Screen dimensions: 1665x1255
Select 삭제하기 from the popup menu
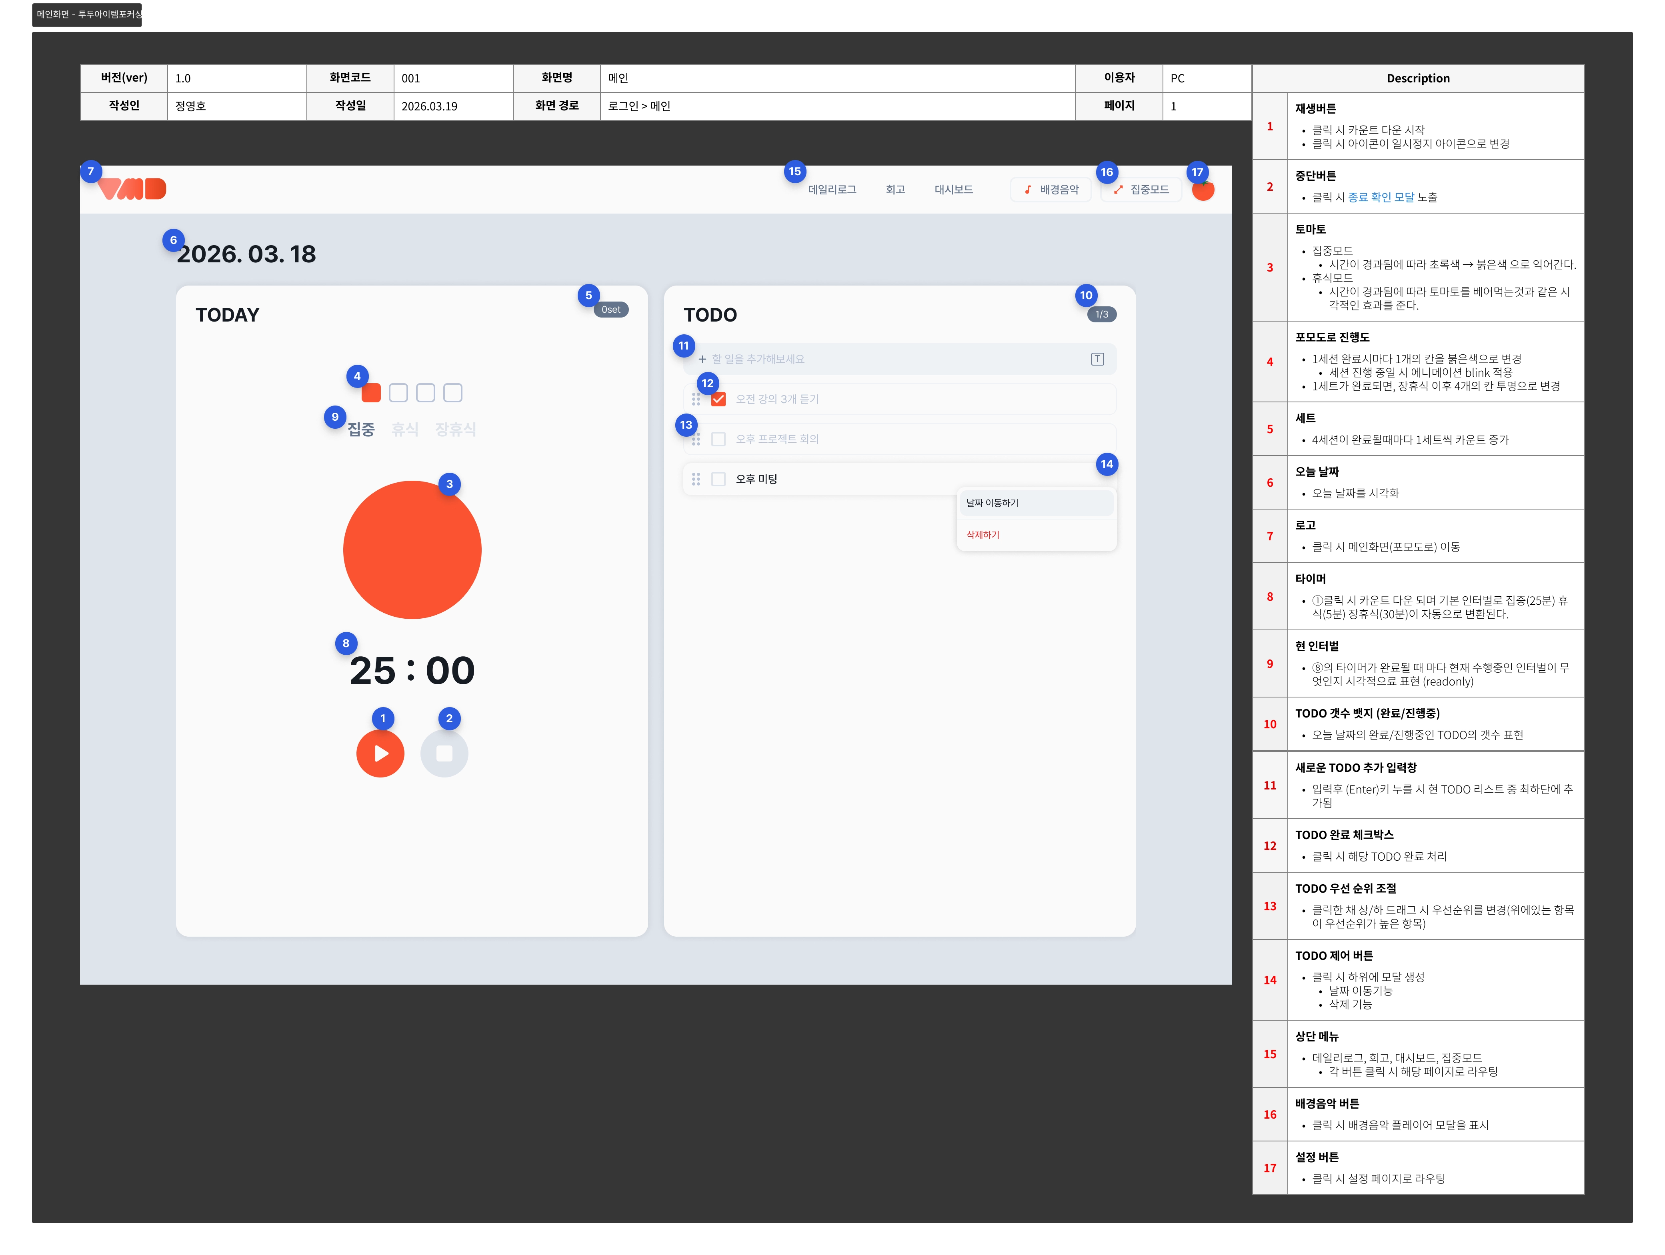(983, 535)
